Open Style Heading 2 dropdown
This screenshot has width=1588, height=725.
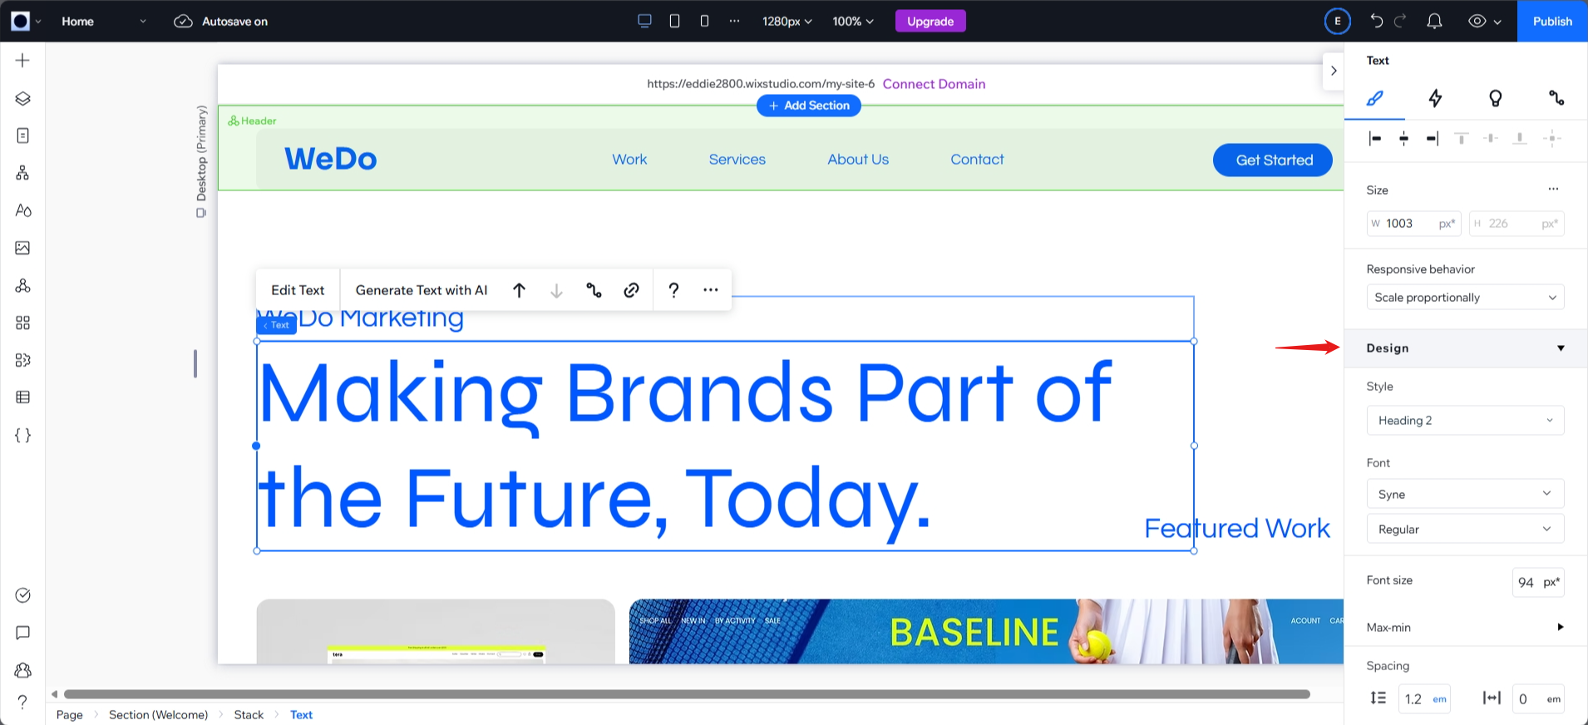pyautogui.click(x=1465, y=421)
